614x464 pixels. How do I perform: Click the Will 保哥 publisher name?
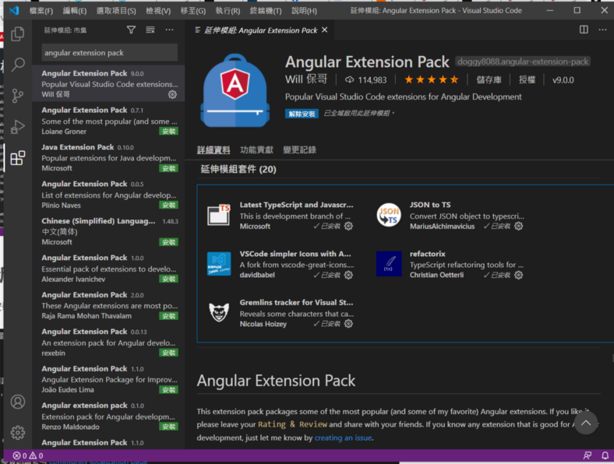point(306,79)
